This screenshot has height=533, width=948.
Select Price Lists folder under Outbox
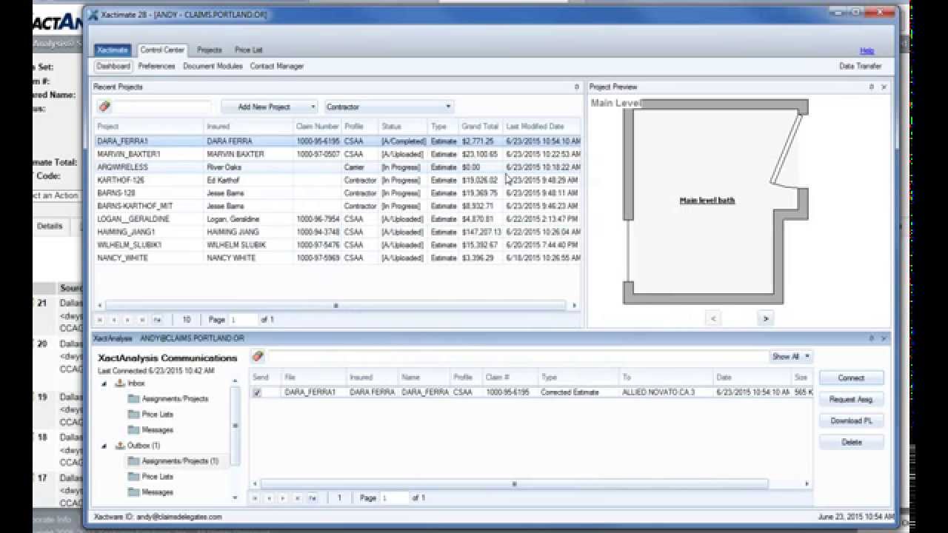click(x=150, y=477)
